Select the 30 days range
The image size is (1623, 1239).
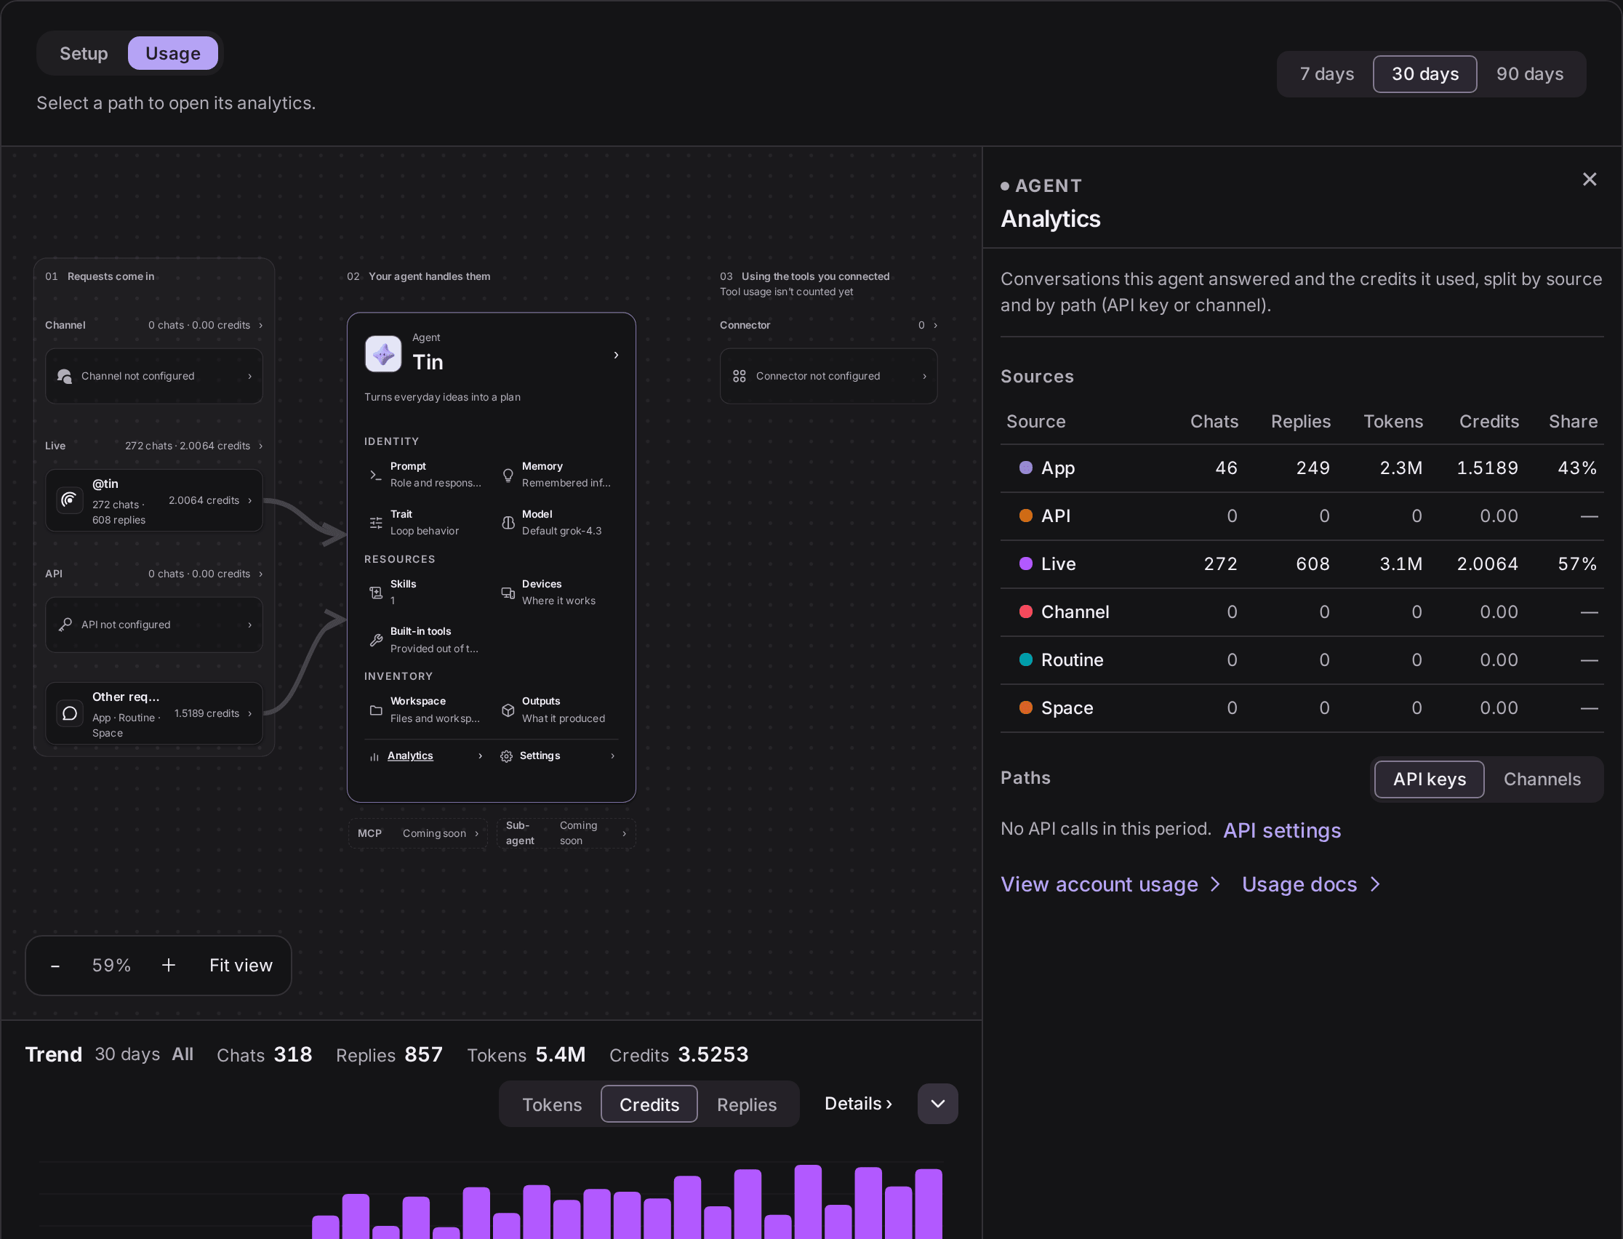(1424, 73)
